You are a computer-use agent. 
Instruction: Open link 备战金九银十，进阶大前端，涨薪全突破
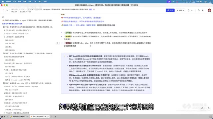pos(80,25)
